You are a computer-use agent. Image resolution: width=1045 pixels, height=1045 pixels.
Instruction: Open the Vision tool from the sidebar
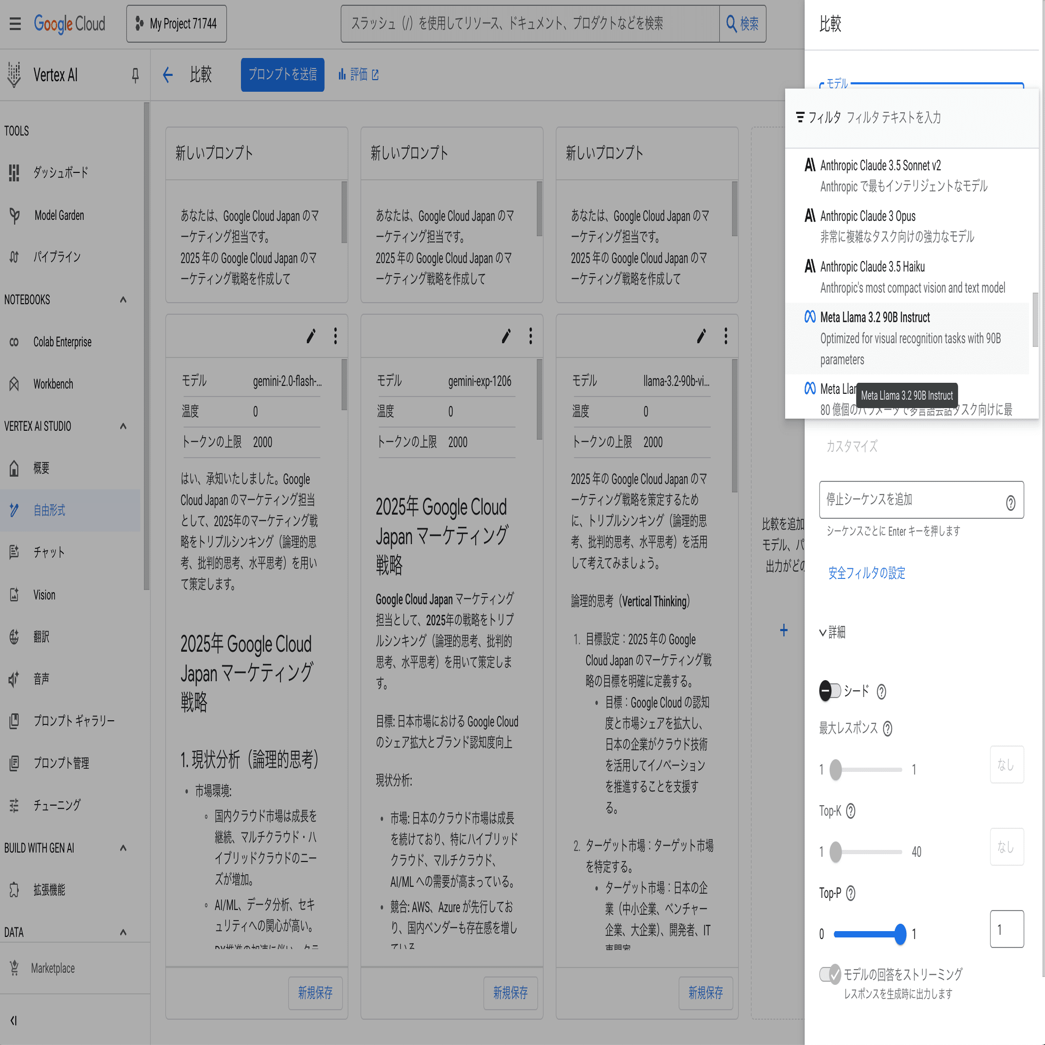[44, 594]
